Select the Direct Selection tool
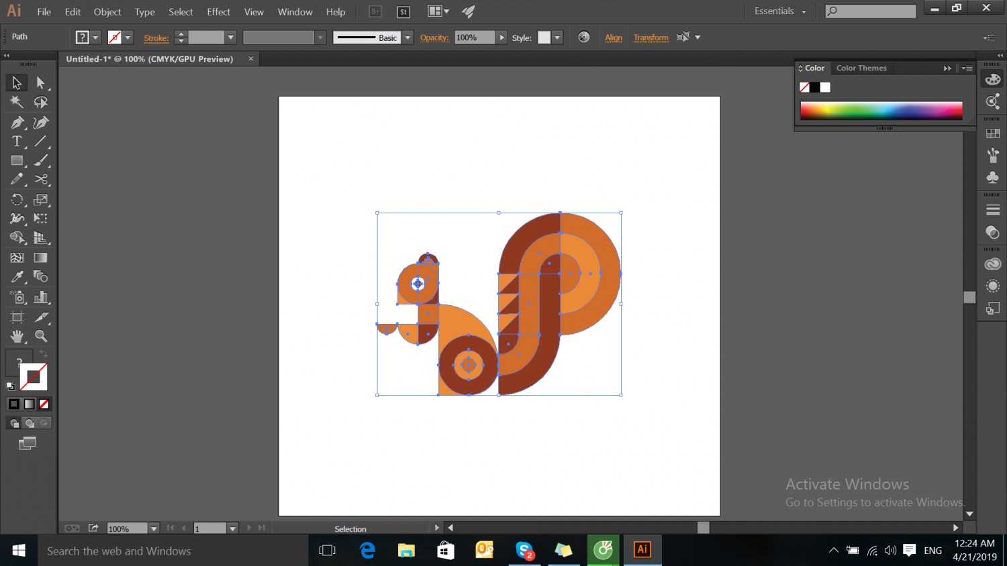The height and width of the screenshot is (566, 1007). click(41, 82)
